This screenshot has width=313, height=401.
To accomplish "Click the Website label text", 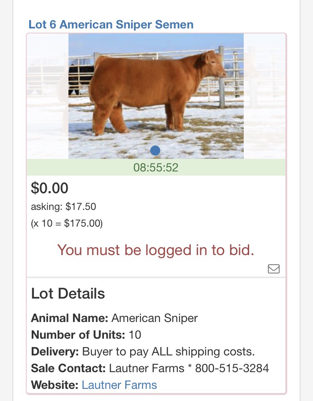I will coord(55,385).
